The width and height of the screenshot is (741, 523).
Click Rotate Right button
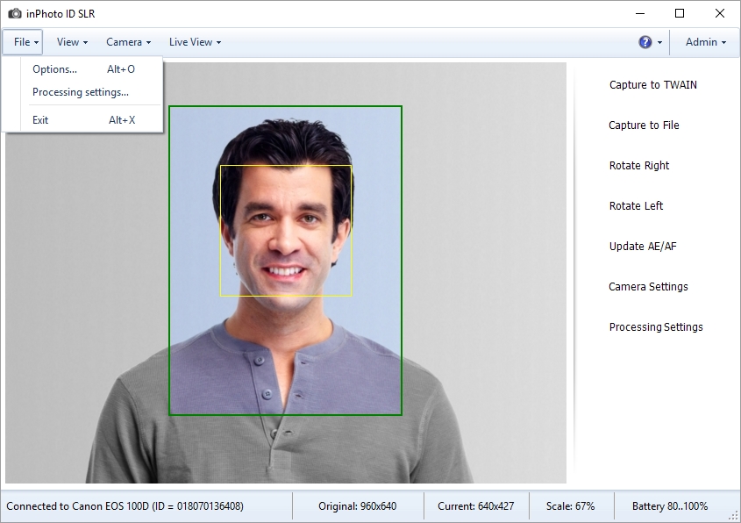pos(639,166)
